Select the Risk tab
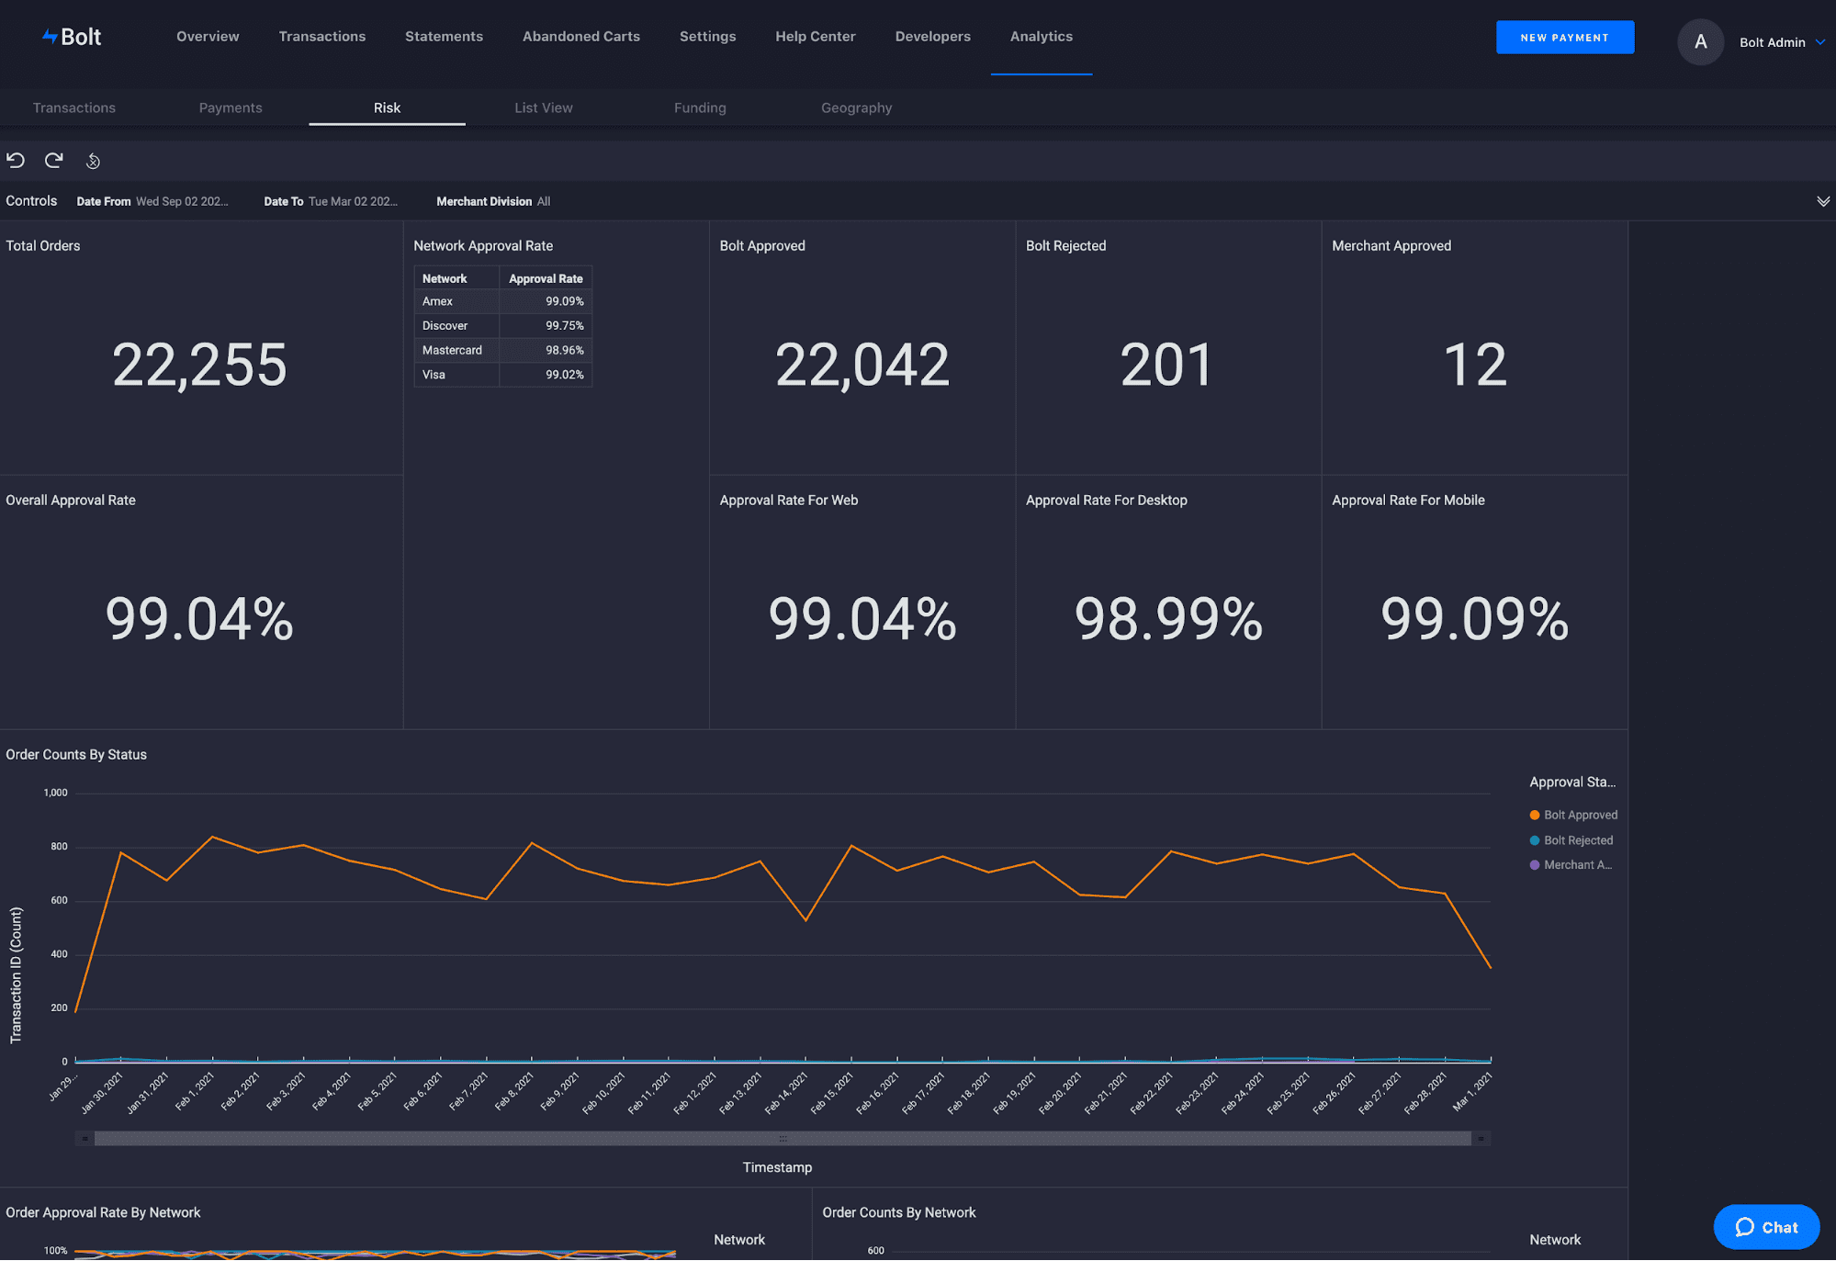Image resolution: width=1836 pixels, height=1261 pixels. [387, 108]
